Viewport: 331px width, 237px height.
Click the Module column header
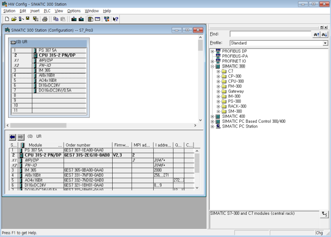click(x=42, y=145)
